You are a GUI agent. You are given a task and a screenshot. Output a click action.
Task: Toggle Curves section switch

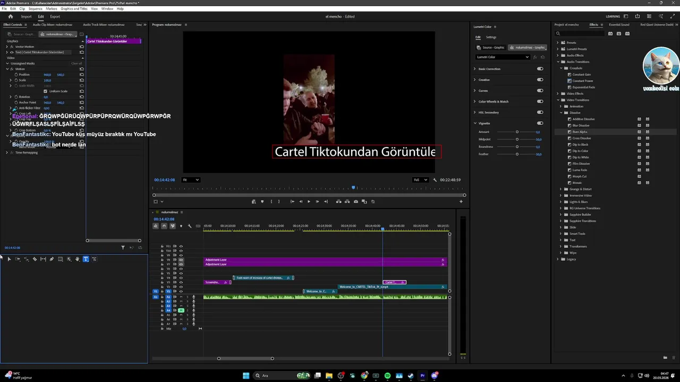coord(540,91)
